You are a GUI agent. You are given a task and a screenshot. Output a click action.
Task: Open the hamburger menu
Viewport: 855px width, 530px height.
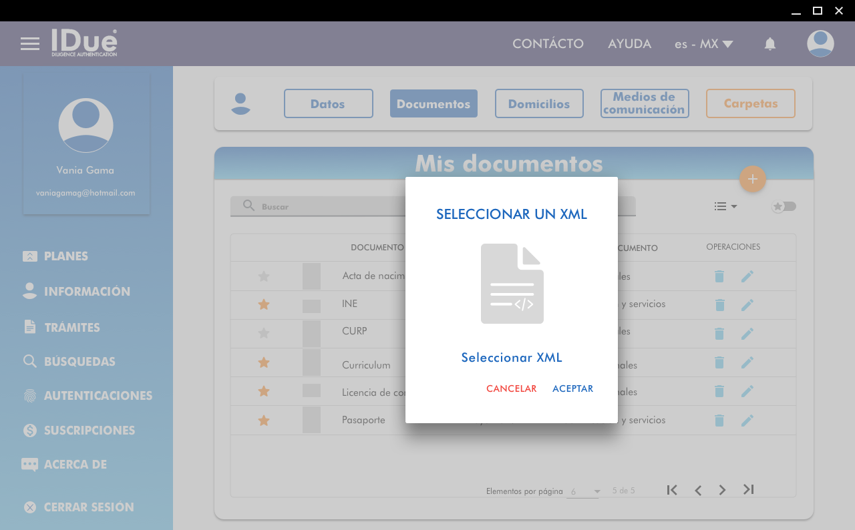[30, 44]
